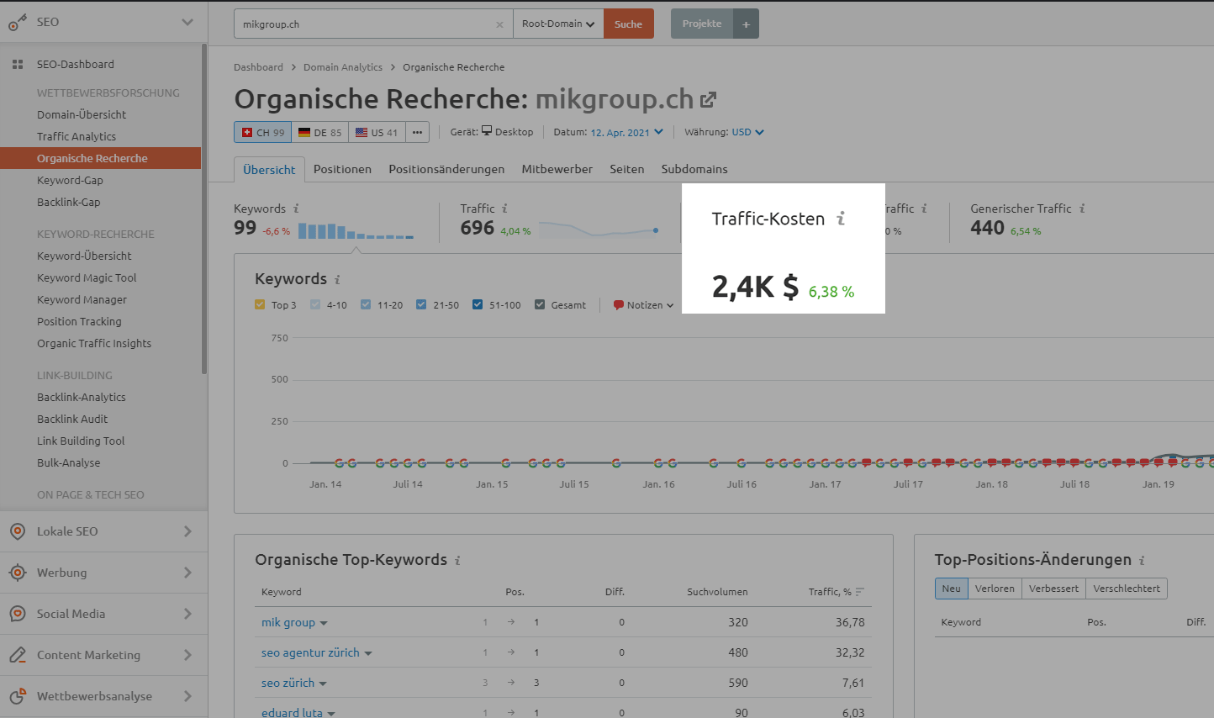Collapse the SEO section chevron
Image resolution: width=1214 pixels, height=718 pixels.
point(187,23)
